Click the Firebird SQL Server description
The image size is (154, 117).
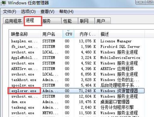tap(120, 47)
